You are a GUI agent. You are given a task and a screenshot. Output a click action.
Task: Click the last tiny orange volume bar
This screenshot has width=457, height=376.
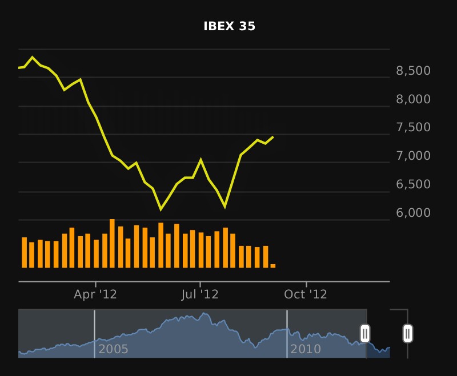273,266
